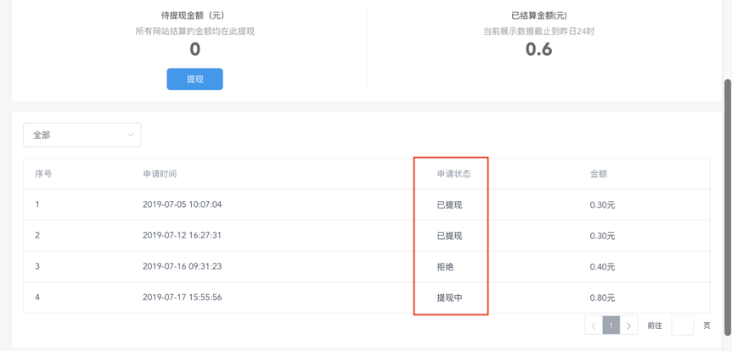Click the 0.40元 amount cell

click(x=602, y=266)
